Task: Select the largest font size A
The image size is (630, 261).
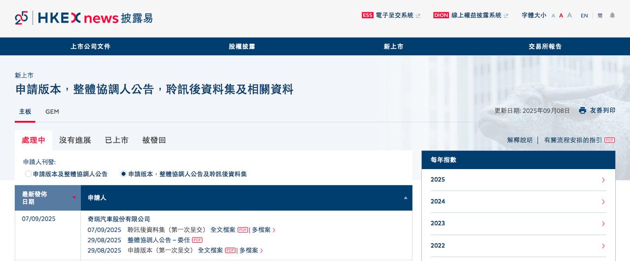Action: coord(569,15)
